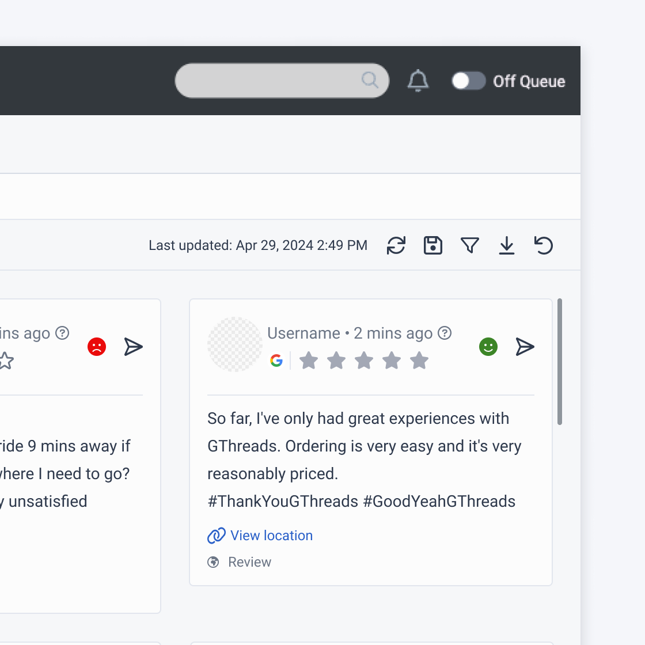Click the Google logo on the review
The image size is (645, 645).
(276, 361)
